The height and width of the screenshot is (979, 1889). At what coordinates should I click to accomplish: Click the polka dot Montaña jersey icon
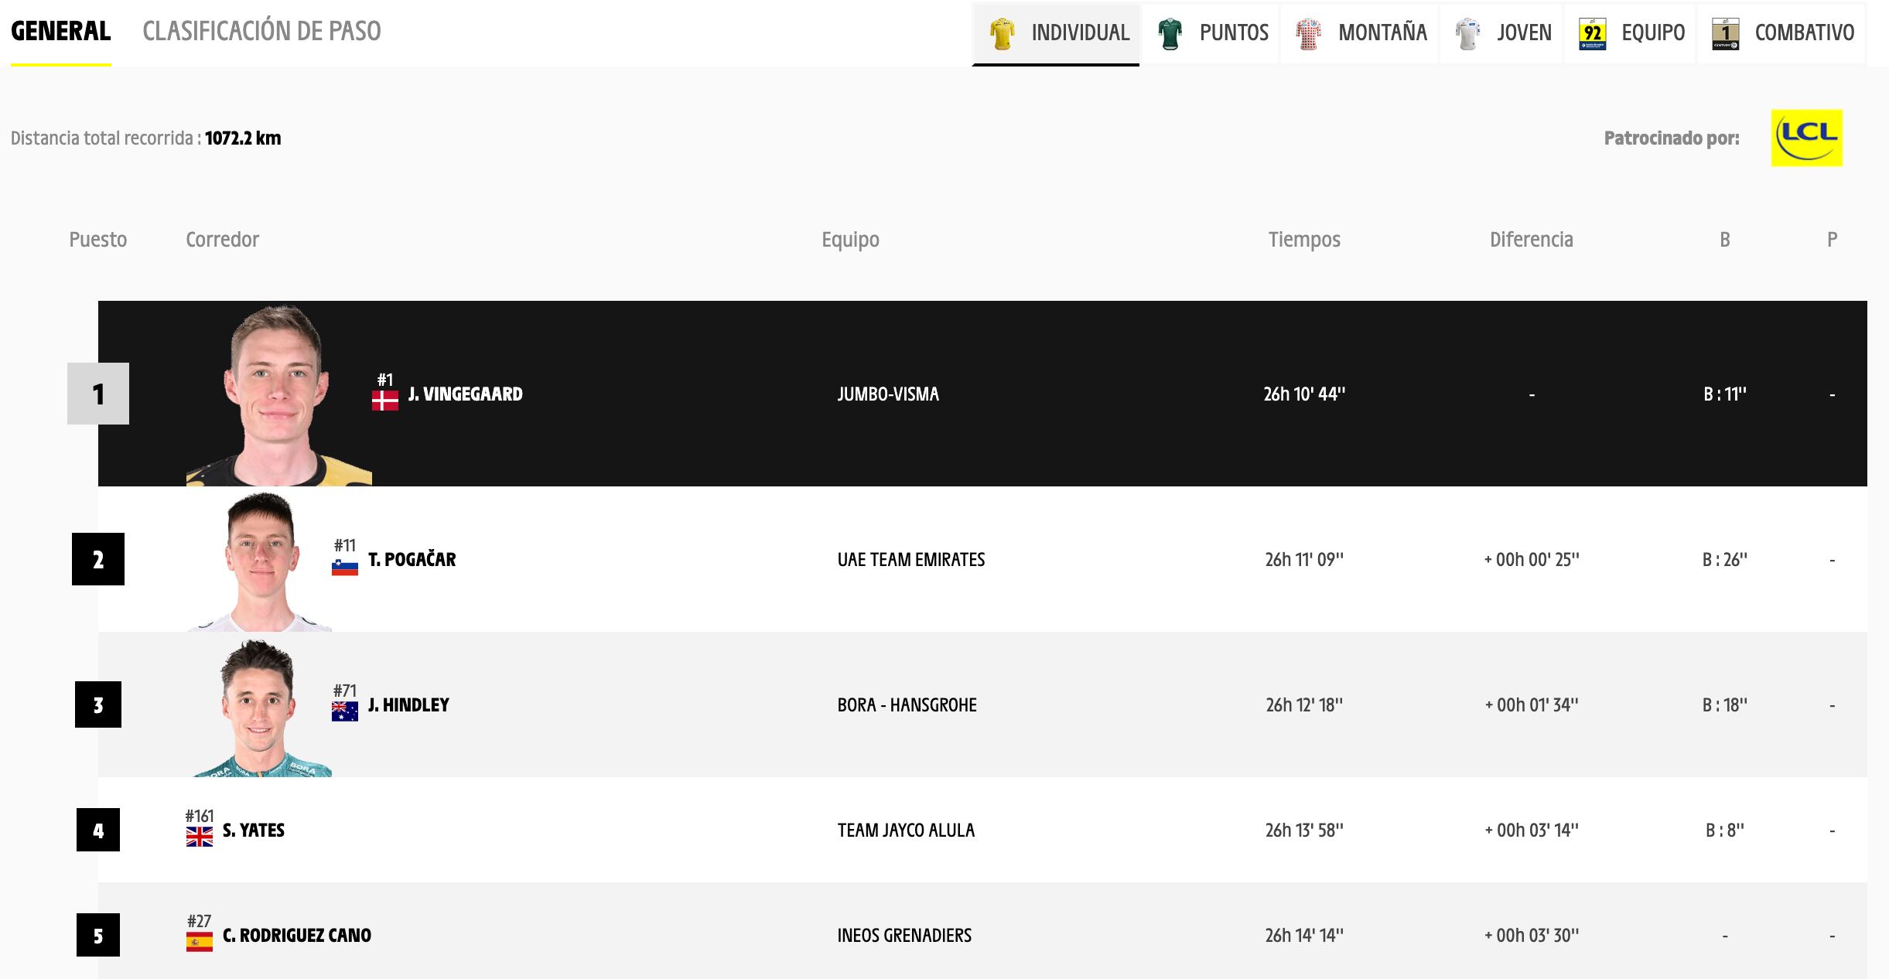click(x=1308, y=34)
